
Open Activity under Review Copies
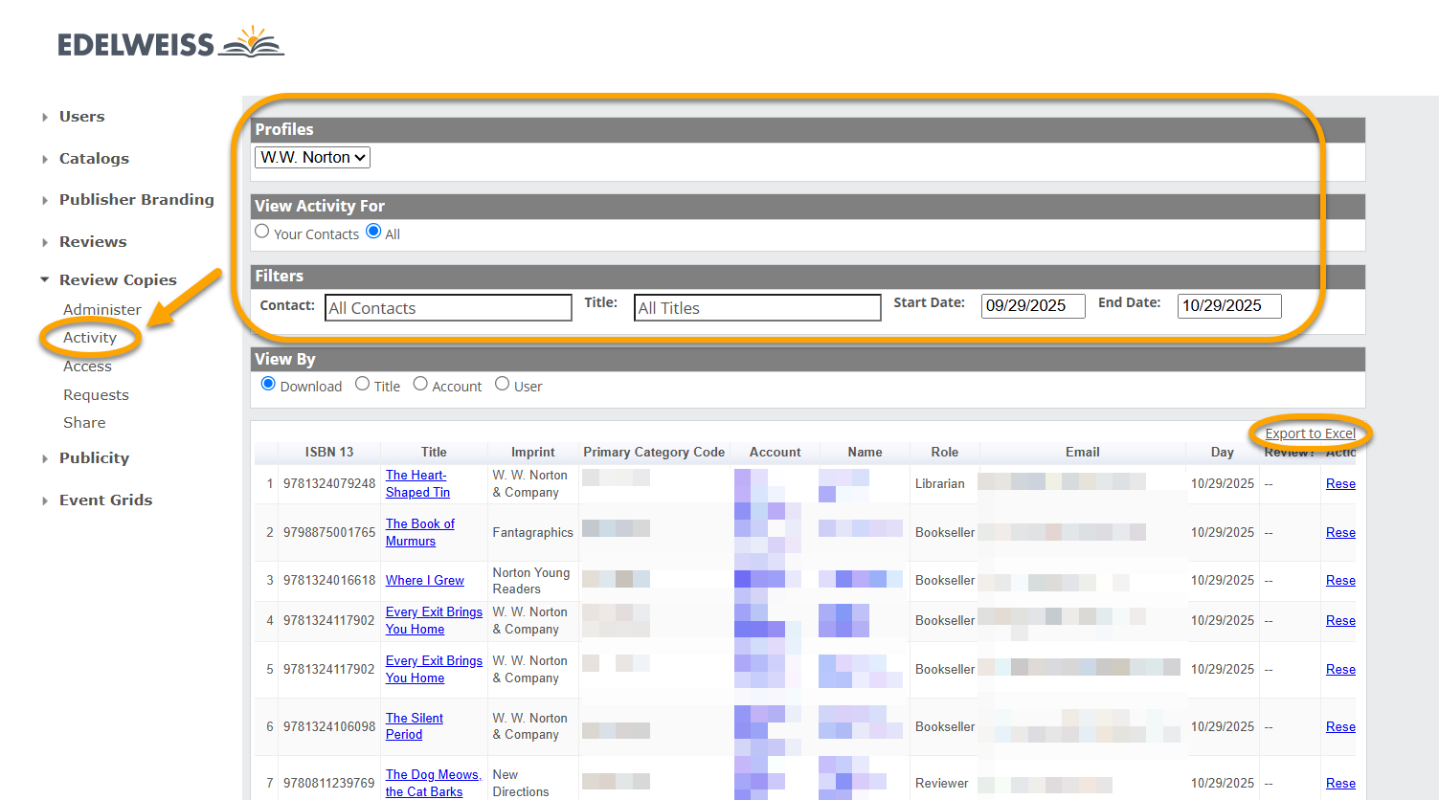[x=90, y=338]
